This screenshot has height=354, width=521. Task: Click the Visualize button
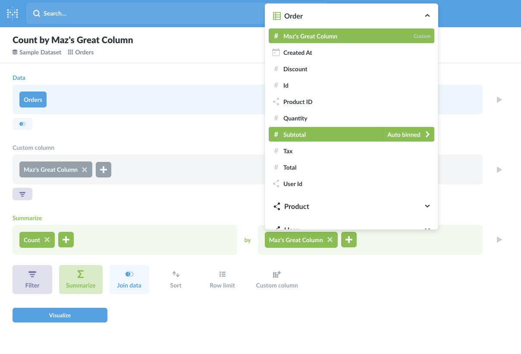[x=60, y=315]
